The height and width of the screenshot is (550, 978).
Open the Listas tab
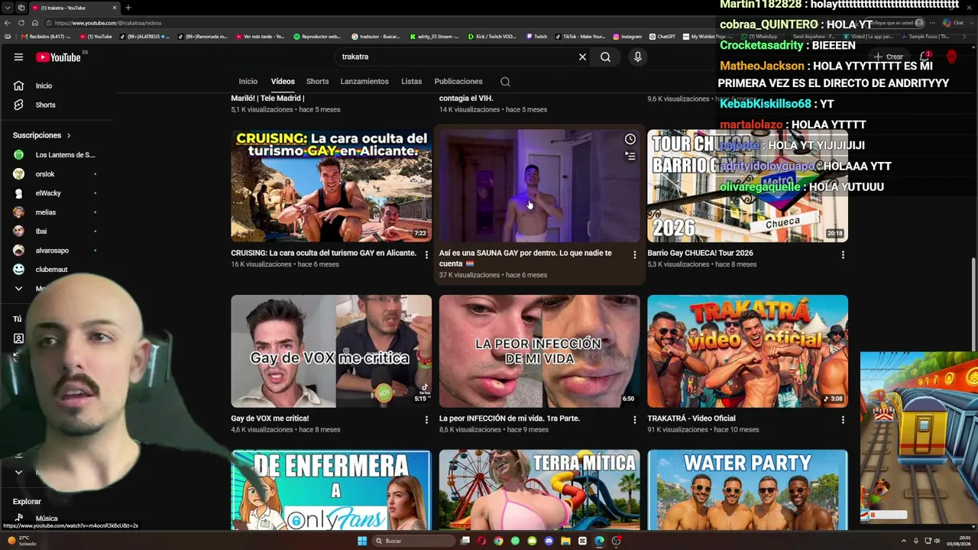pyautogui.click(x=411, y=82)
